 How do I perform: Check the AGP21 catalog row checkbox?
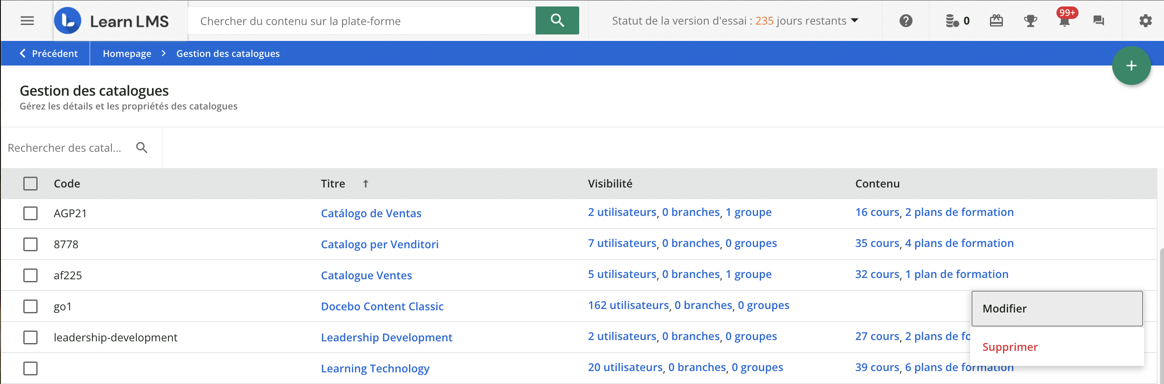pyautogui.click(x=30, y=213)
